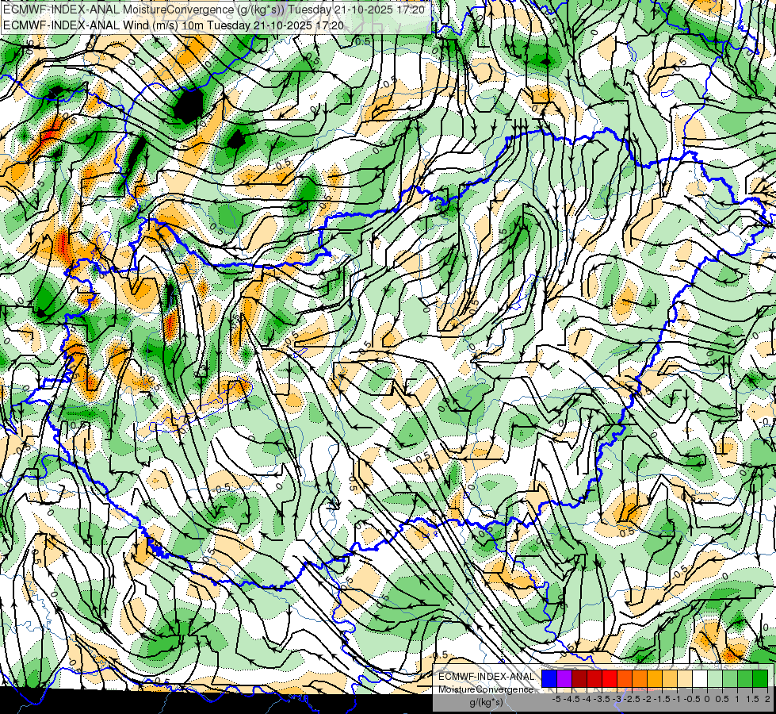This screenshot has width=776, height=714.
Task: Click the legend tick value -1.5
Action: tap(662, 699)
